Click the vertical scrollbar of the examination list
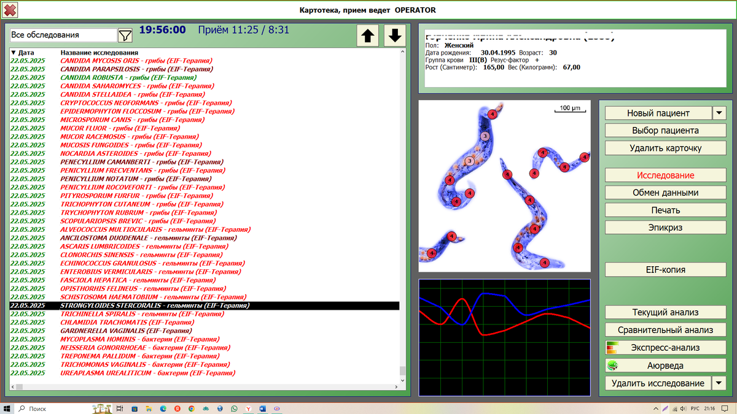 click(x=403, y=215)
